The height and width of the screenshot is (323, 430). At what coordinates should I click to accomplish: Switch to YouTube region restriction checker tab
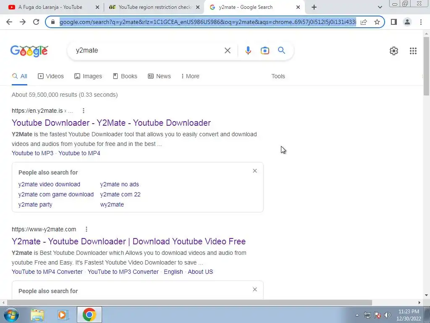pyautogui.click(x=154, y=8)
